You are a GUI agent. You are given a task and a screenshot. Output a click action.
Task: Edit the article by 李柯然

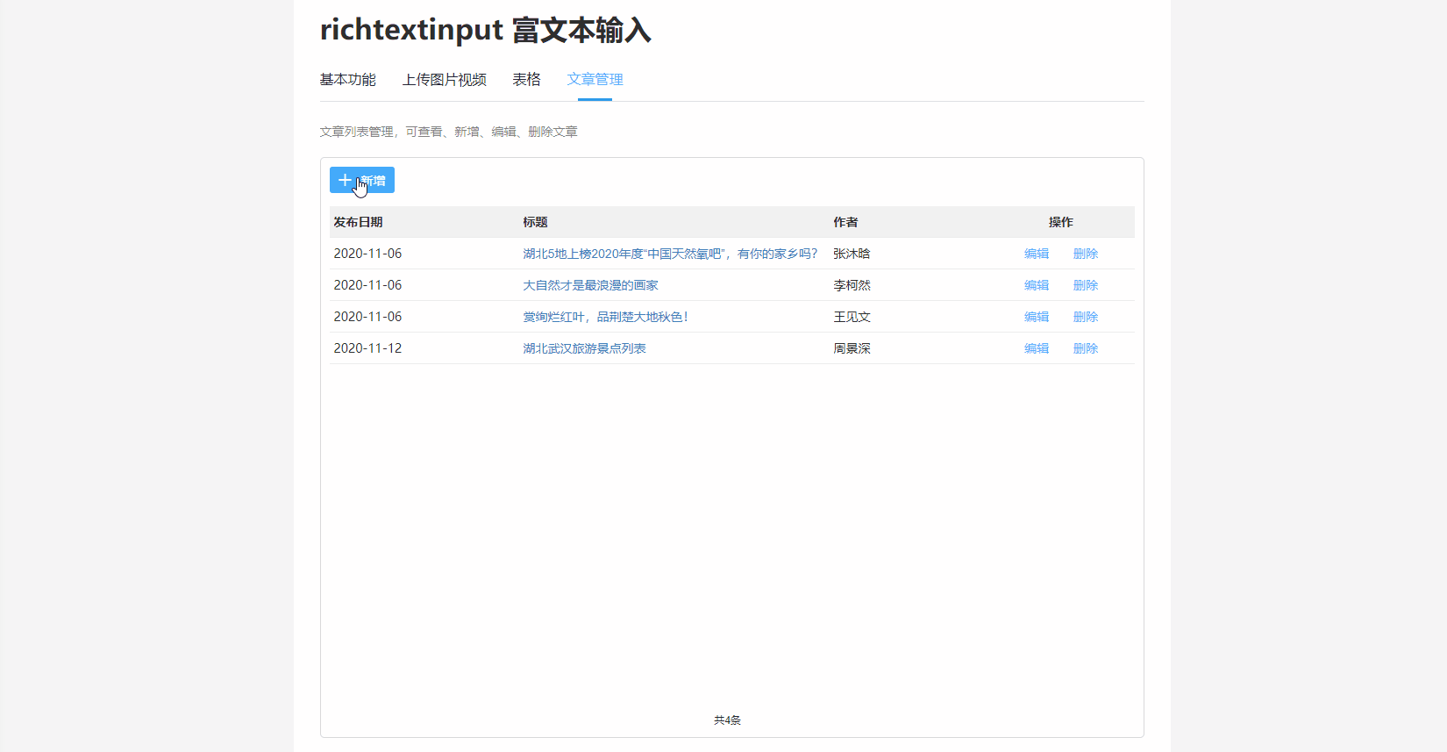click(x=1037, y=285)
